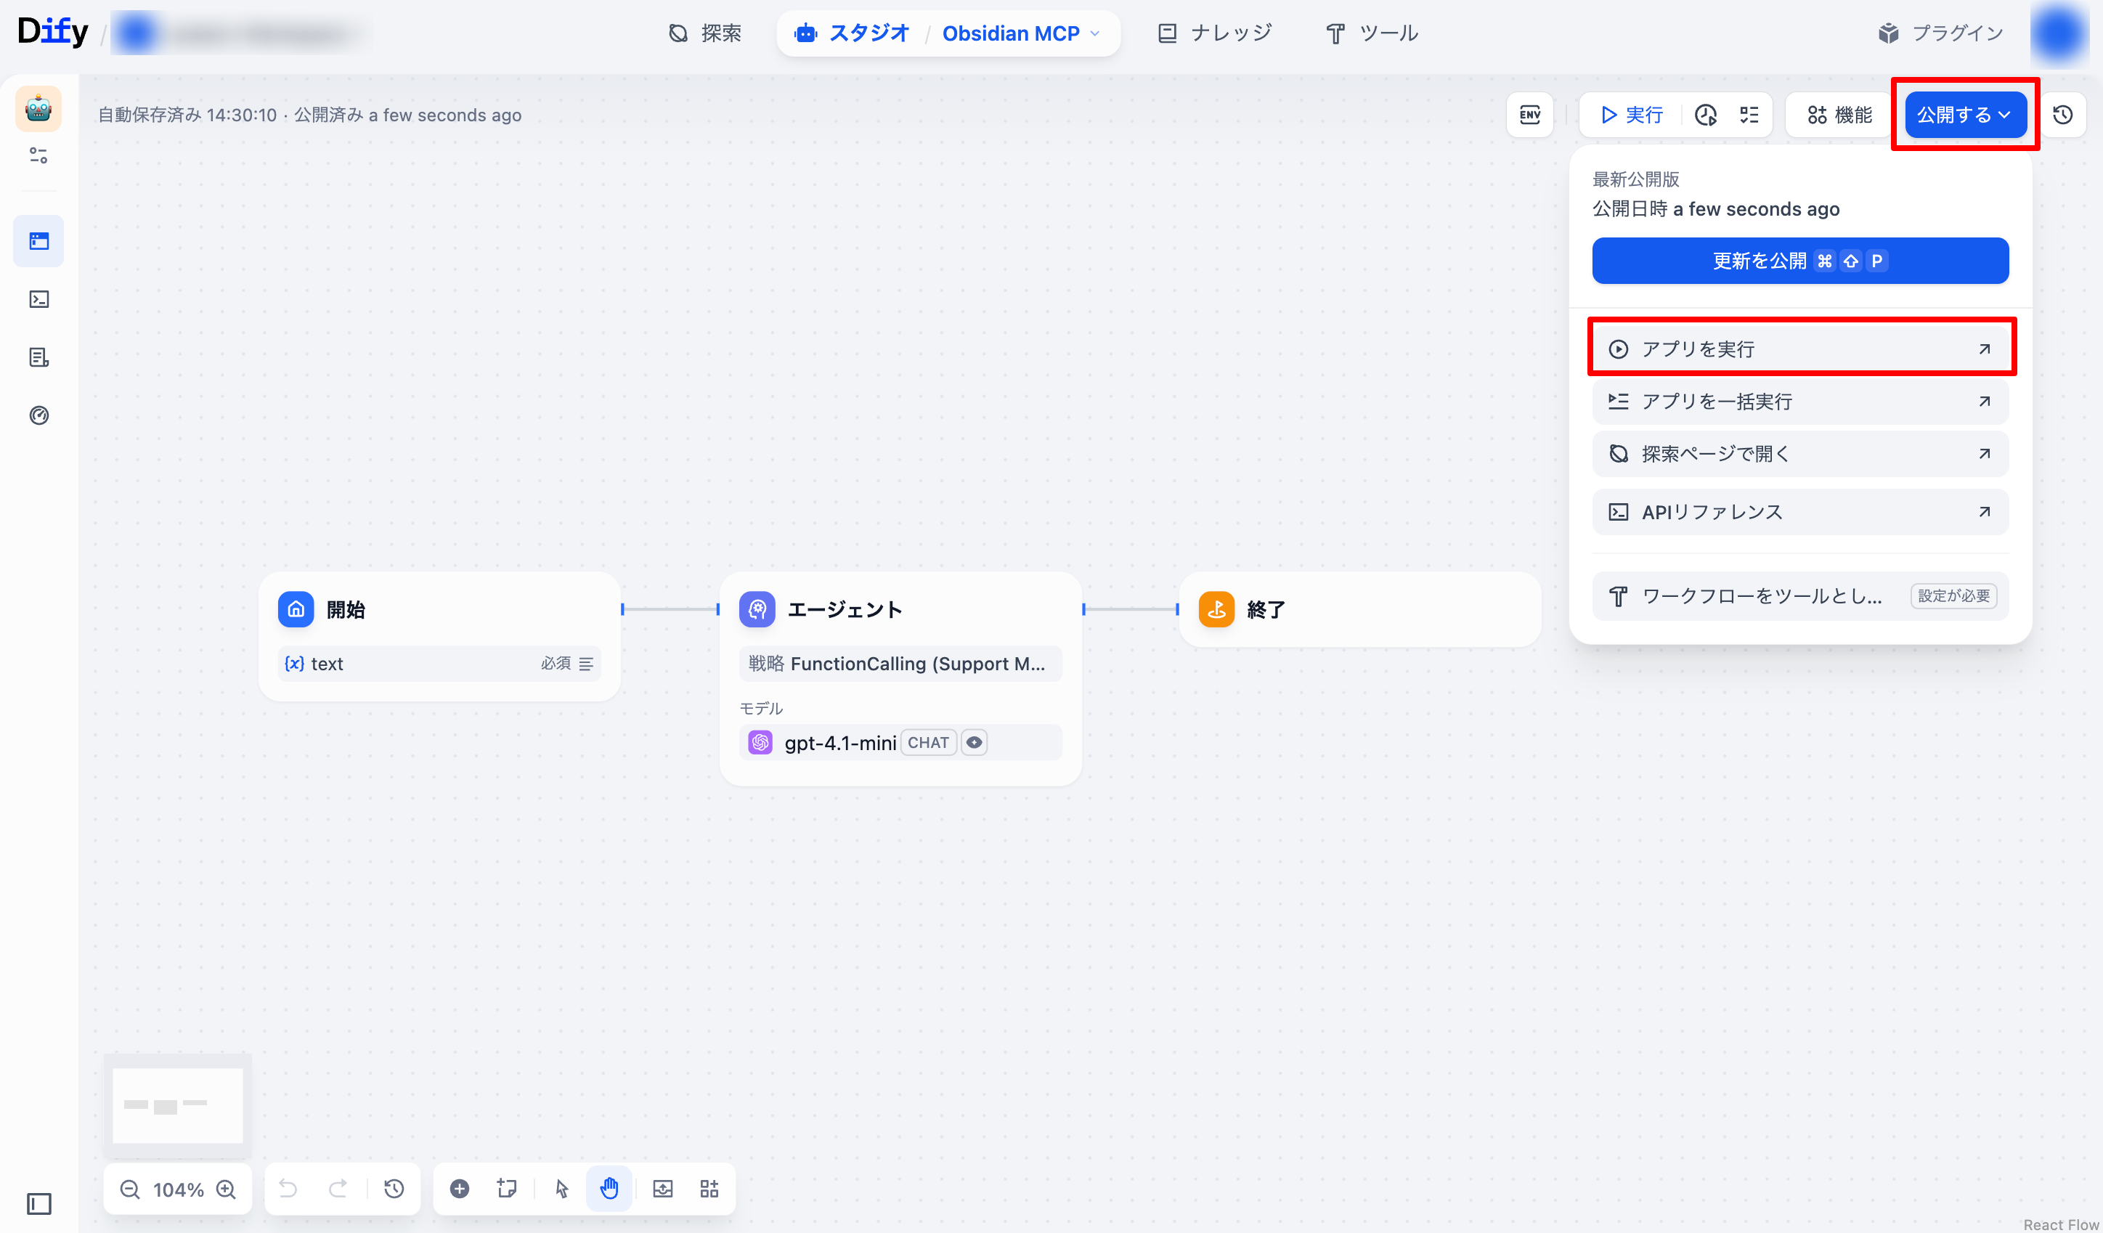Click the organize nodes icon in bottom toolbar
The width and height of the screenshot is (2103, 1233).
coord(709,1188)
